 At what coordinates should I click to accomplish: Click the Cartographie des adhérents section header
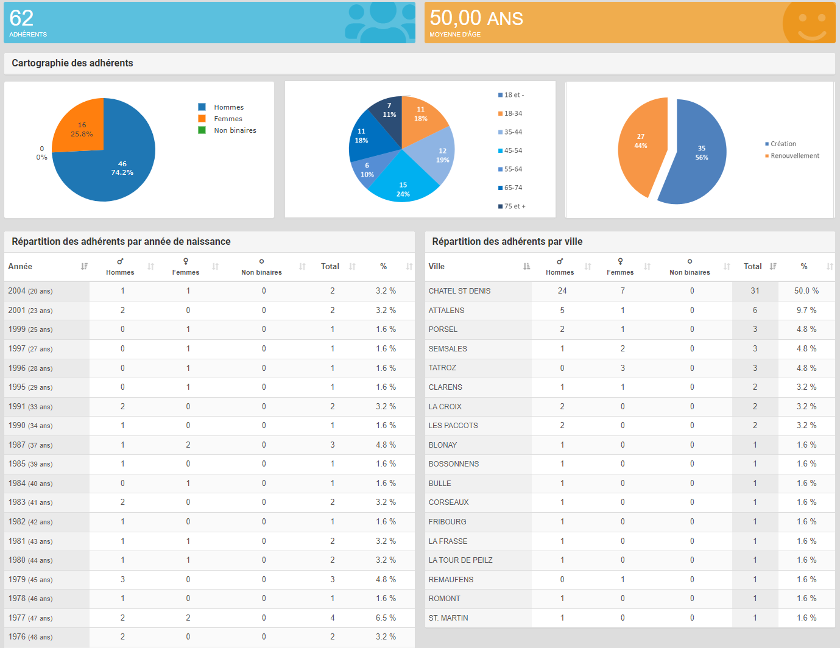click(72, 63)
